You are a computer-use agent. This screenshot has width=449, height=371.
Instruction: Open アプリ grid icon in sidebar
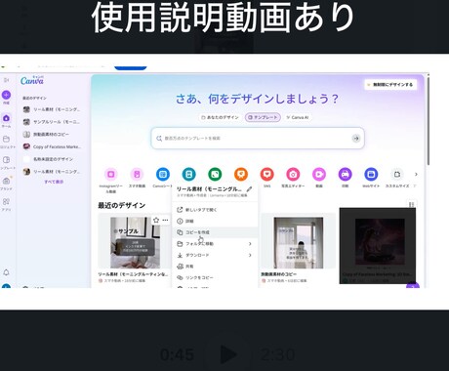coord(6,201)
